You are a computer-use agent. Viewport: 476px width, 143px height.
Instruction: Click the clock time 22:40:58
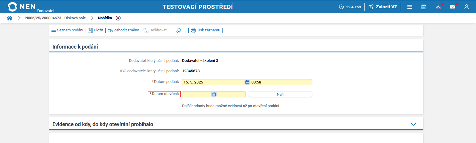pos(350,7)
